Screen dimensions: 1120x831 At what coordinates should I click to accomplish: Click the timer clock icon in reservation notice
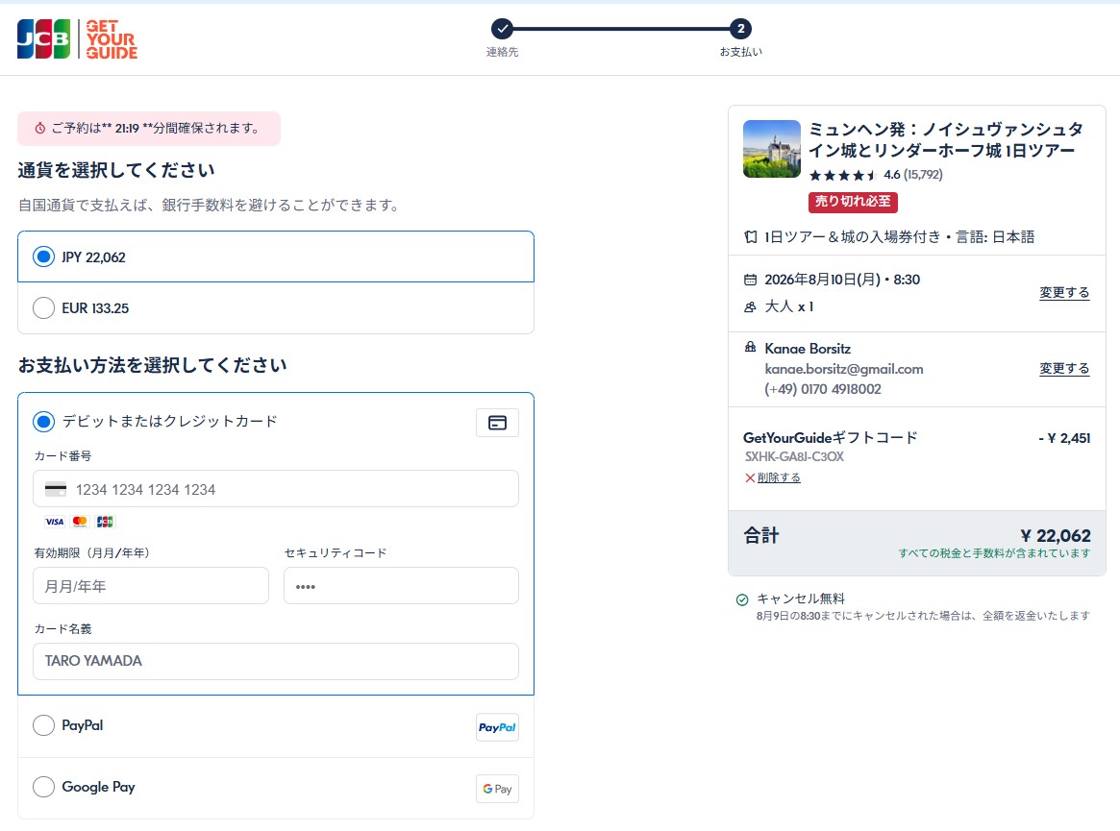click(40, 129)
